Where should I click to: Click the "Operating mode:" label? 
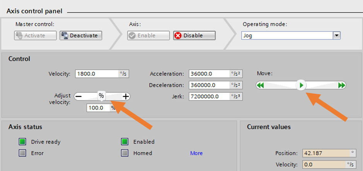coord(265,24)
